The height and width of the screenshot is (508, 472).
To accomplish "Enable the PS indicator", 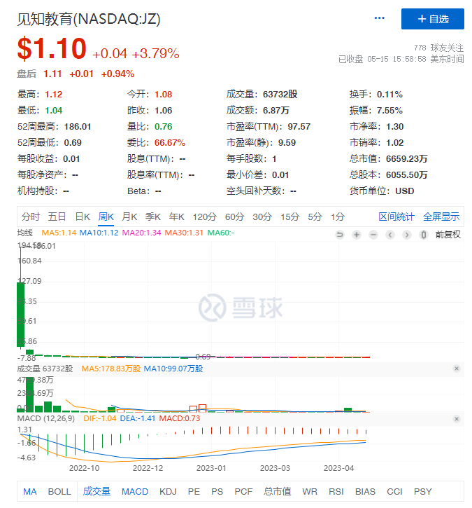I will (217, 491).
